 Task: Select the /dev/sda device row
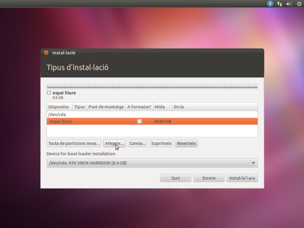coord(152,114)
